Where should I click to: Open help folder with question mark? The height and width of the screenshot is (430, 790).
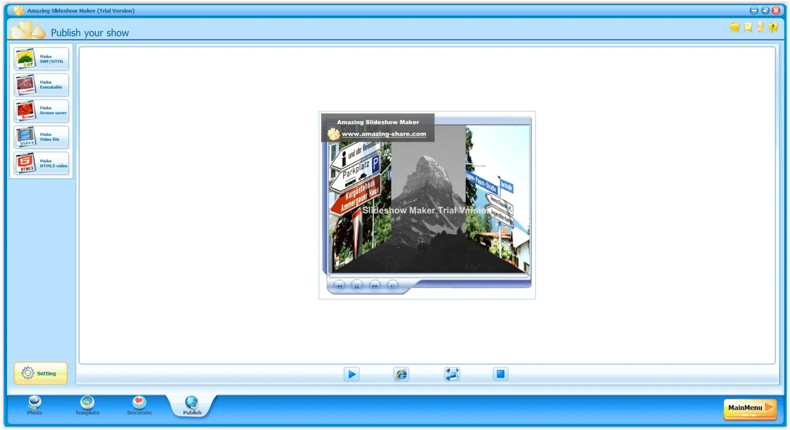(x=773, y=27)
